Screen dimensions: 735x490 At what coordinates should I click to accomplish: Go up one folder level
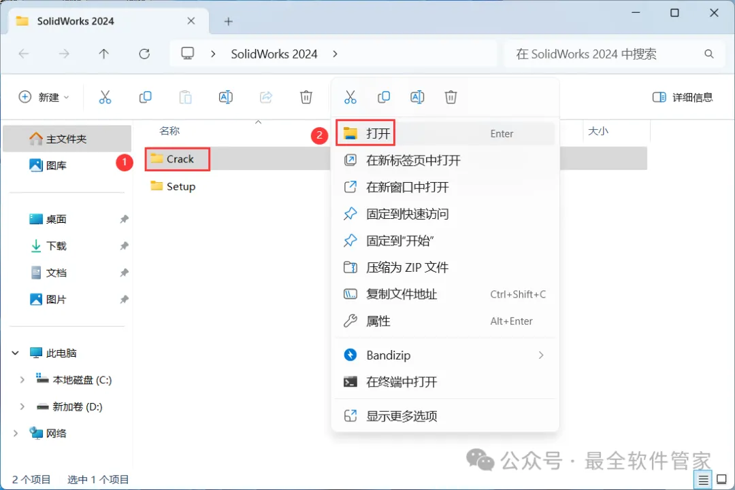[x=103, y=54]
